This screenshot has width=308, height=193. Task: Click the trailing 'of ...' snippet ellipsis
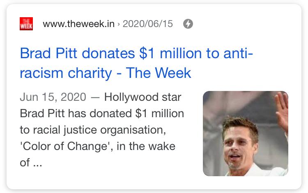(31, 163)
